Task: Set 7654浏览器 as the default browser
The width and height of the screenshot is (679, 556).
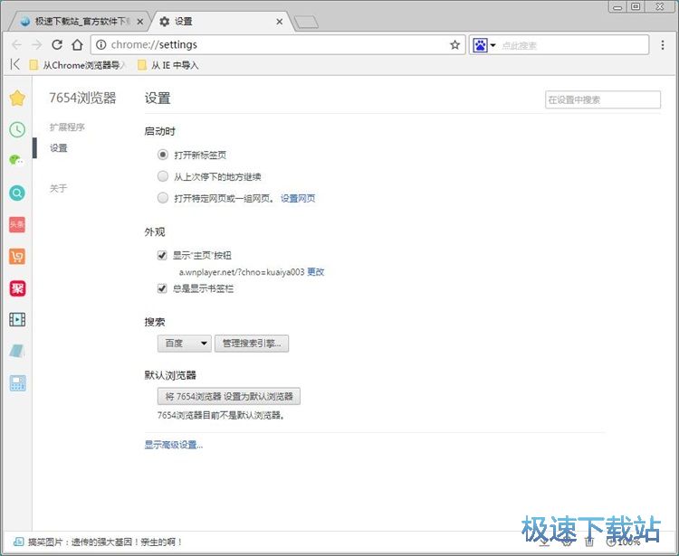Action: point(229,396)
